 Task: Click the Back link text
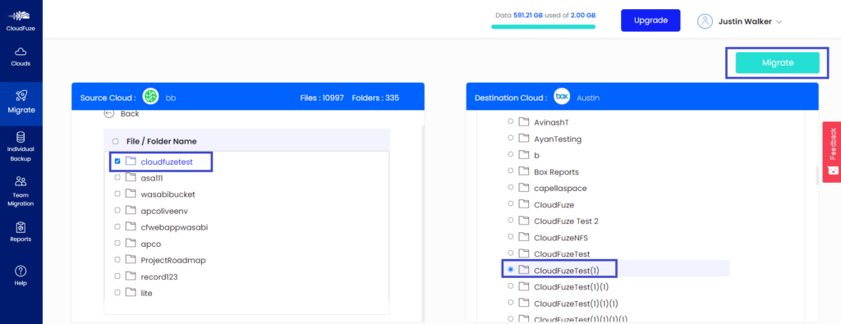point(130,113)
